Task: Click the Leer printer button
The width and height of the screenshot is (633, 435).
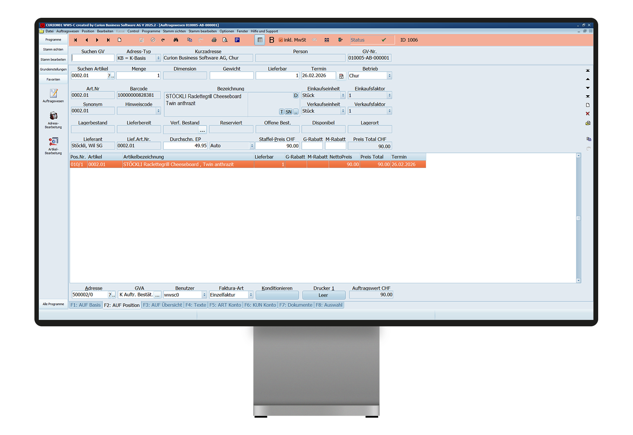Action: pyautogui.click(x=324, y=295)
